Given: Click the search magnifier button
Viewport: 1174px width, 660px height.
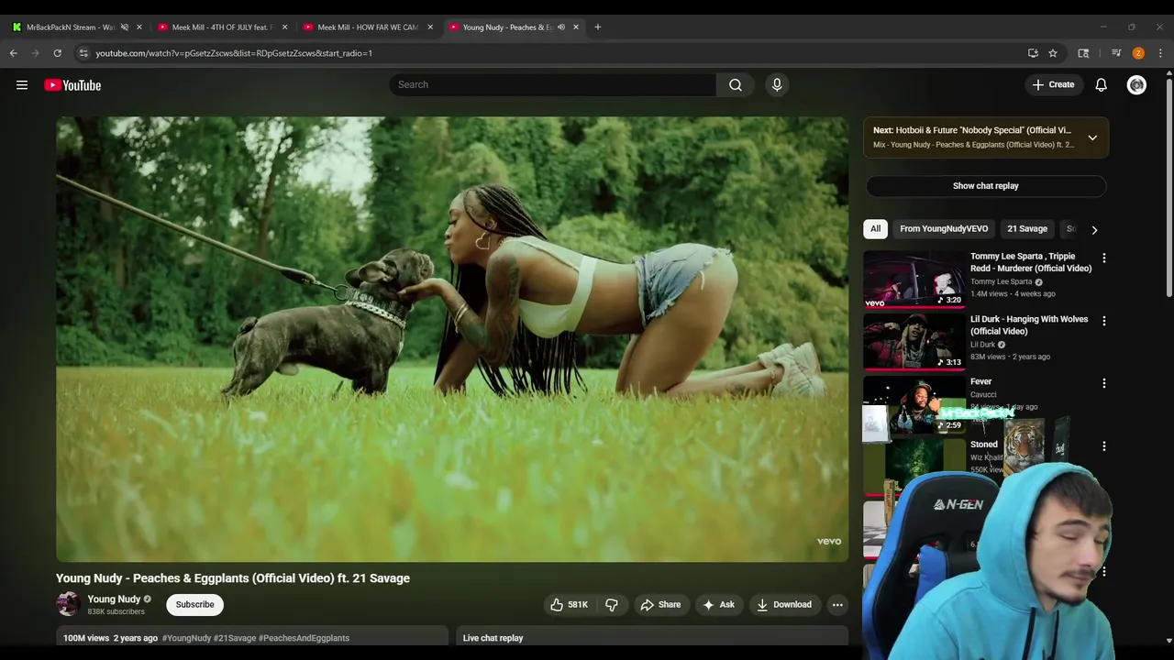Looking at the screenshot, I should [x=736, y=84].
